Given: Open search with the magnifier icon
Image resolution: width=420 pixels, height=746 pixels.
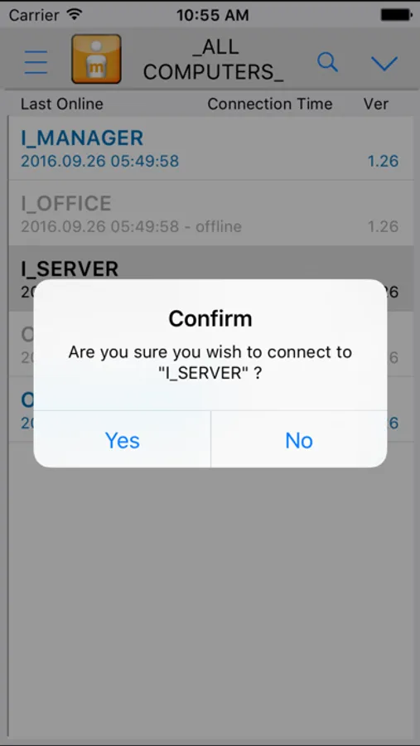Looking at the screenshot, I should tap(328, 62).
